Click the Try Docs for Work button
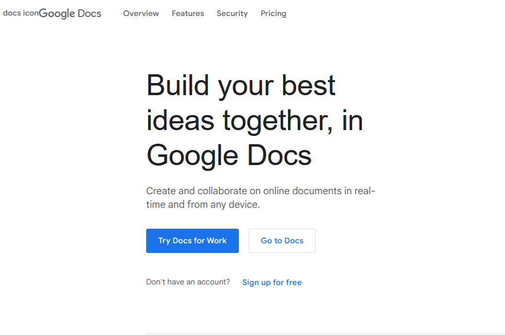This screenshot has height=335, width=505. (192, 241)
